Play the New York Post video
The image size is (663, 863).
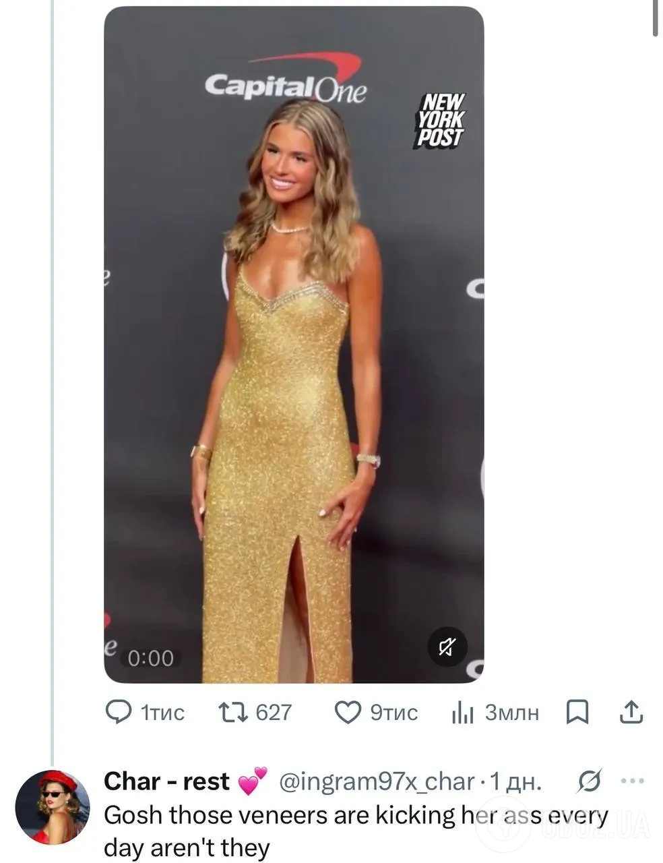coord(294,345)
